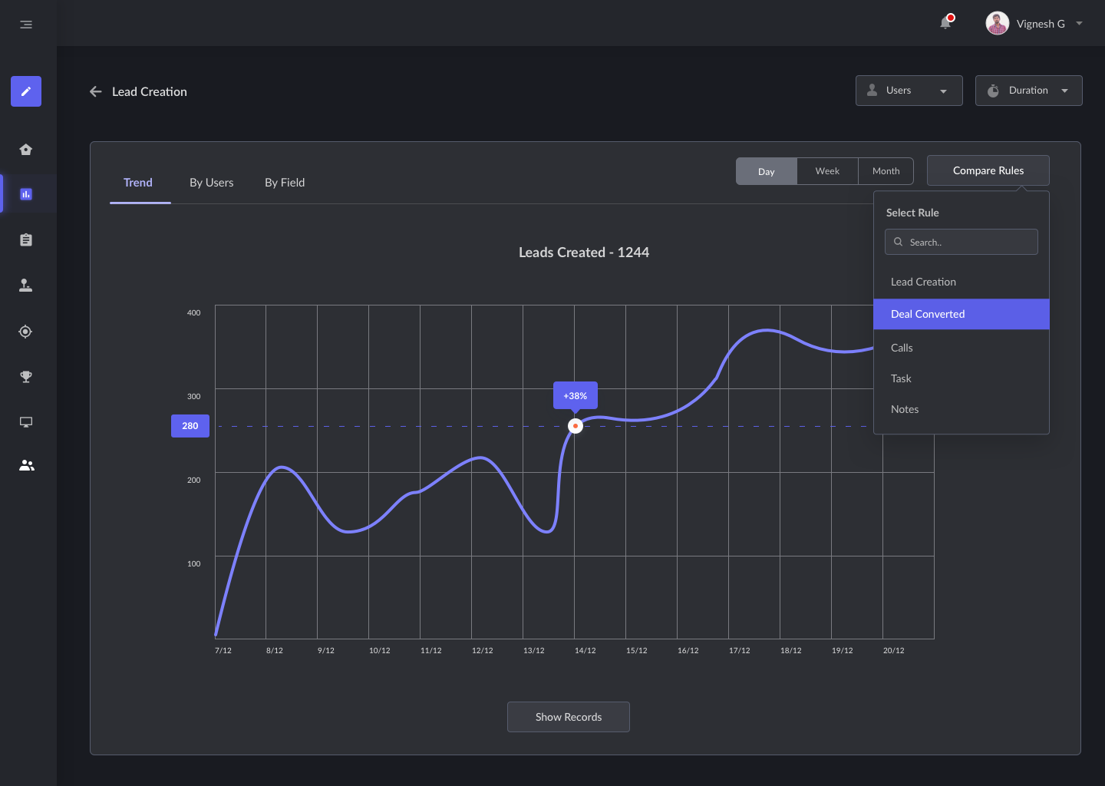Choose Calls rule option

click(962, 348)
